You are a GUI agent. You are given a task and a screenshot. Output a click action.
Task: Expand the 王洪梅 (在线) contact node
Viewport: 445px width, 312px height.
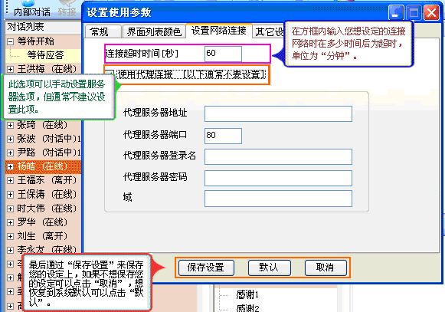pyautogui.click(x=10, y=69)
